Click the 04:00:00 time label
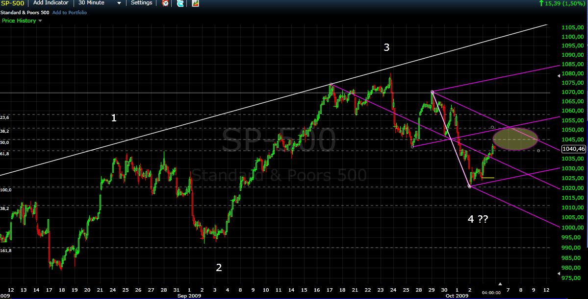 [491, 293]
